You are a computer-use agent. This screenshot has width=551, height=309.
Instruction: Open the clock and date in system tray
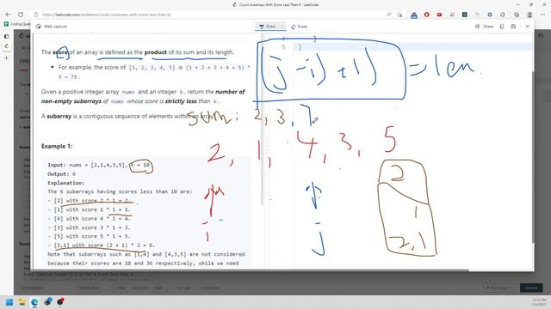539,302
